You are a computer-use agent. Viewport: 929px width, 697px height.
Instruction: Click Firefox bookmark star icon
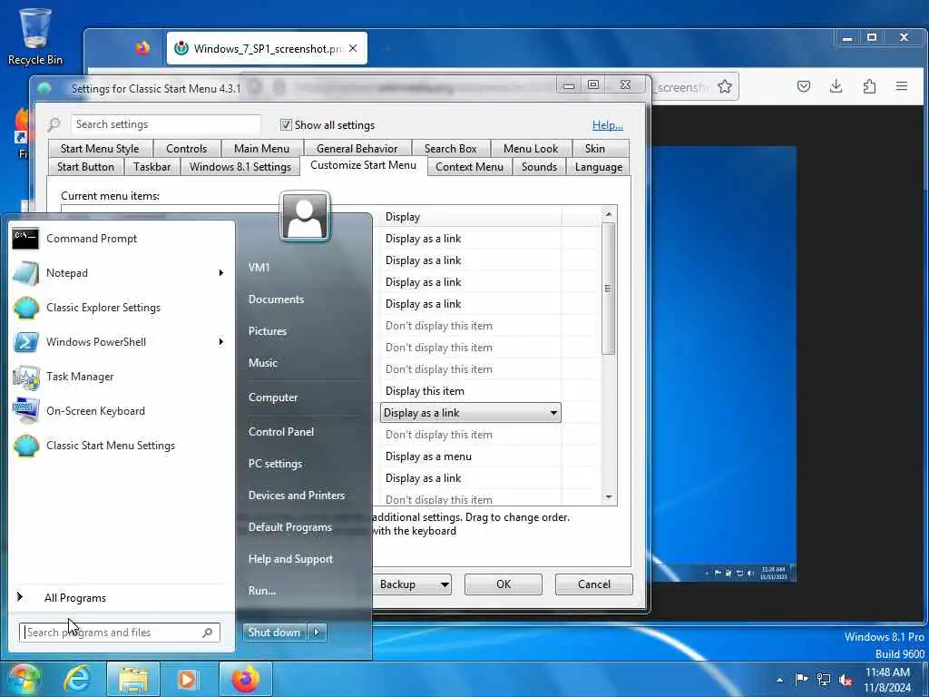coord(724,87)
